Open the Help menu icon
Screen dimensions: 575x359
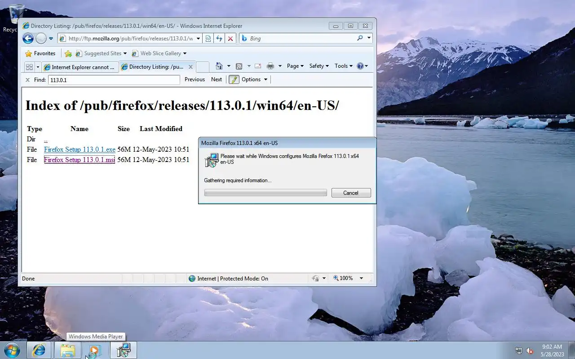[x=362, y=66]
